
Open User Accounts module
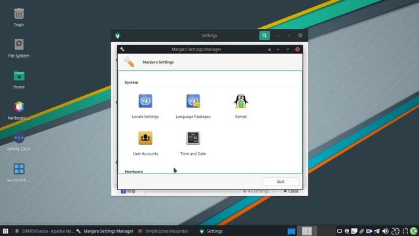click(x=145, y=143)
